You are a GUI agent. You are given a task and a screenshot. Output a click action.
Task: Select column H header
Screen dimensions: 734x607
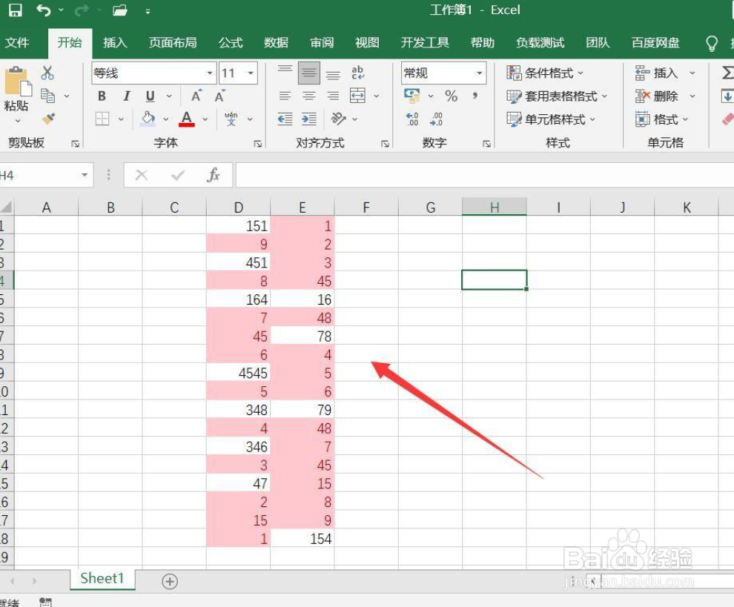495,207
